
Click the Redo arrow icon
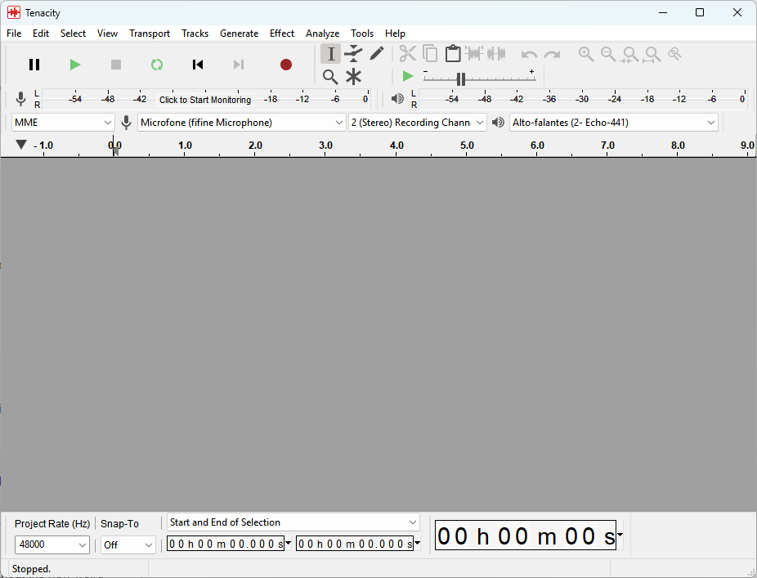(x=552, y=54)
